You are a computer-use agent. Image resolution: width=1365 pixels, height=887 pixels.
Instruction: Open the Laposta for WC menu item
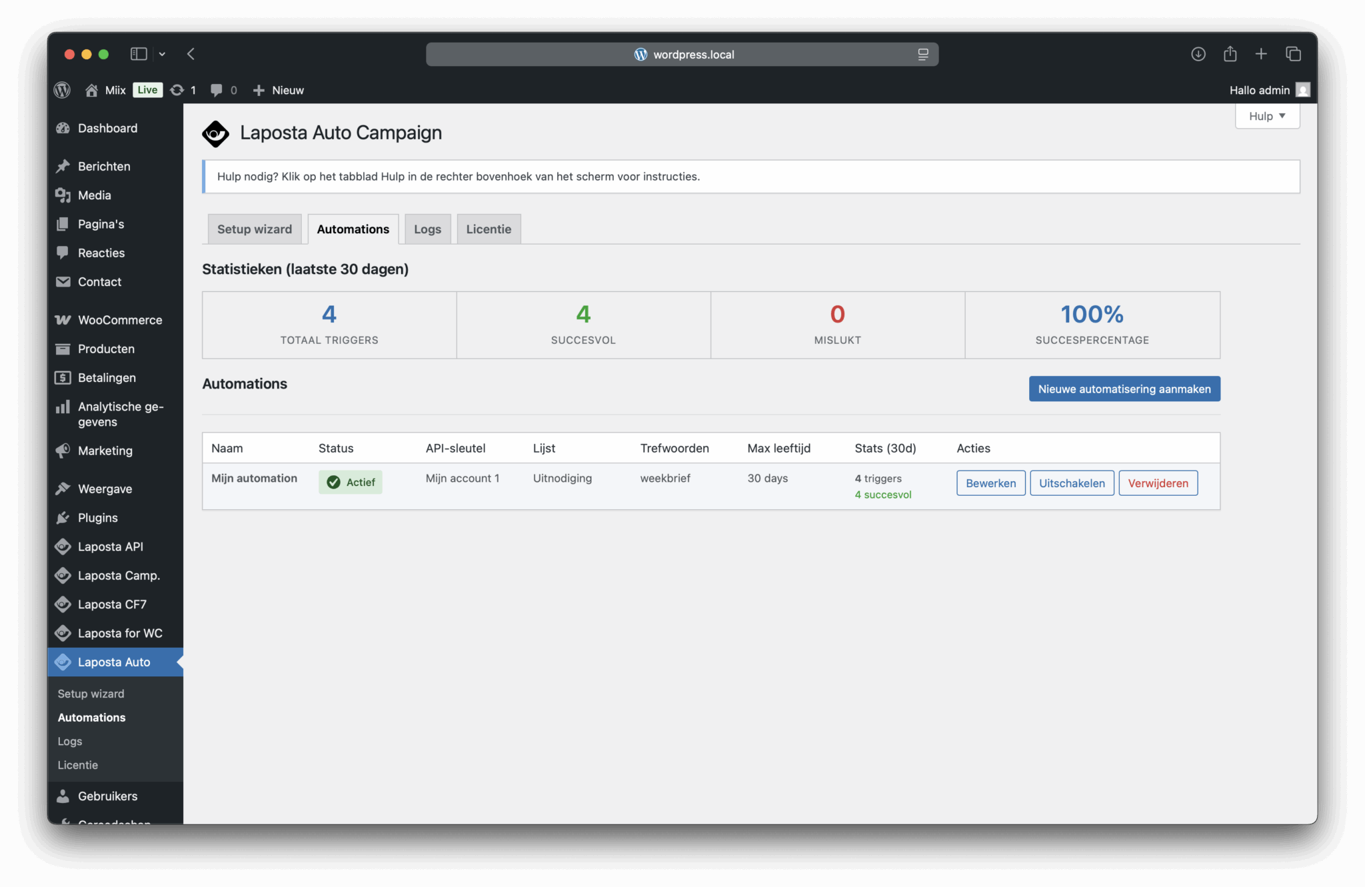coord(115,633)
